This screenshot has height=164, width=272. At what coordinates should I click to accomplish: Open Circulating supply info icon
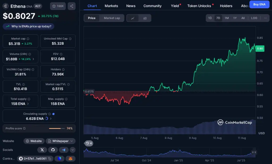[x=49, y=114]
